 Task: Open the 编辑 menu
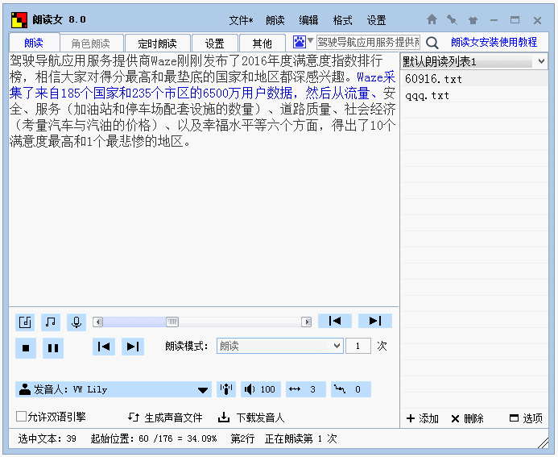tap(308, 20)
